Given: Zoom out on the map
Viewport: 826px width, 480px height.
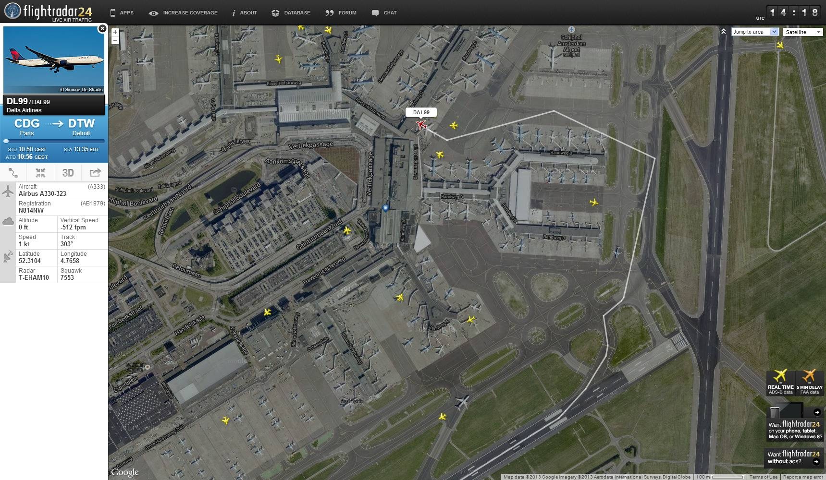Looking at the screenshot, I should point(115,40).
